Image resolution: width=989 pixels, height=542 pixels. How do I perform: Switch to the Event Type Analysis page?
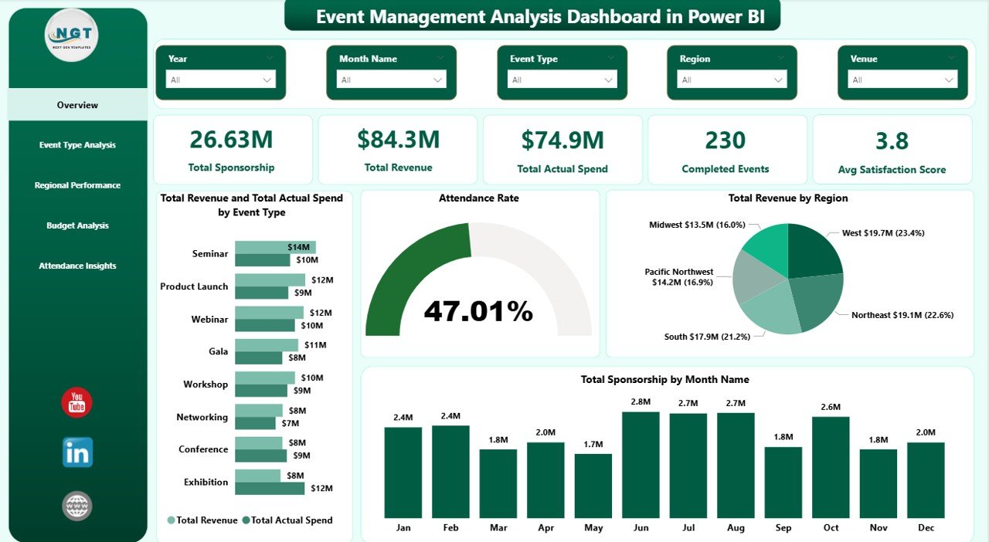tap(76, 144)
